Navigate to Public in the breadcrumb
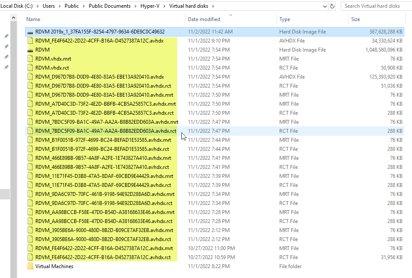The width and height of the screenshot is (412, 278). [72, 6]
